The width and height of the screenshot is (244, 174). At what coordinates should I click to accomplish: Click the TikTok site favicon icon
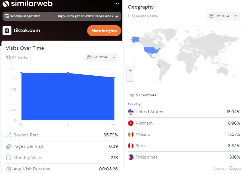7,31
